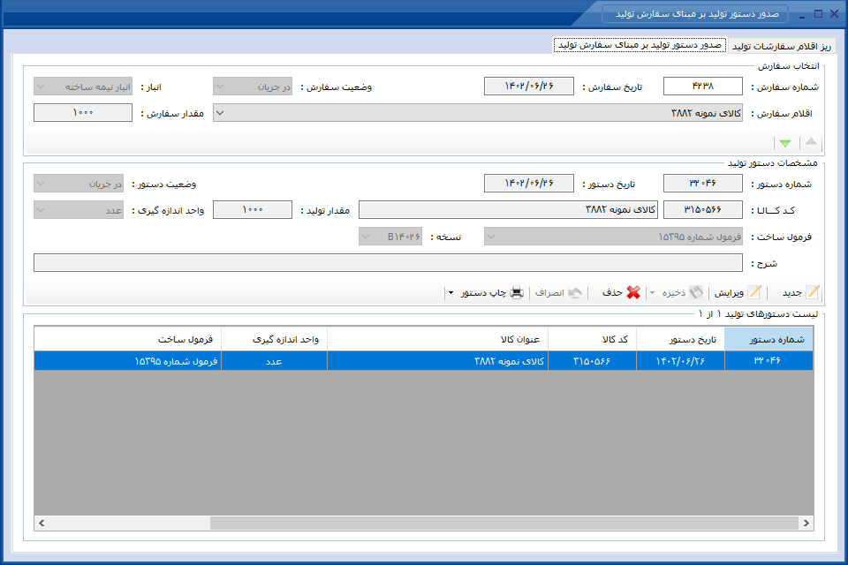Sort by فرمول ساخت column header
The image size is (848, 565).
pos(127,339)
